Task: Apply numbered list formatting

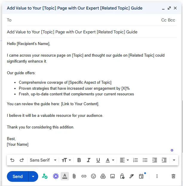Action: [x=136, y=160]
